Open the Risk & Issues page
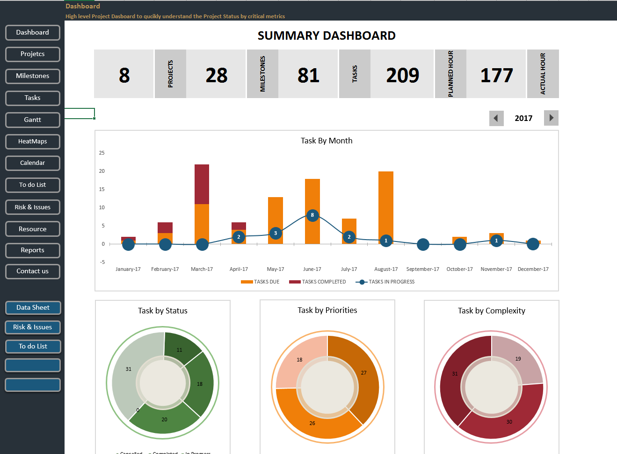 coord(32,207)
